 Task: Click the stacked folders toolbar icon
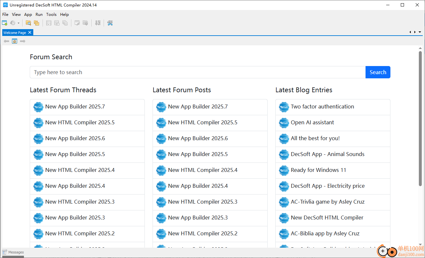coord(37,23)
